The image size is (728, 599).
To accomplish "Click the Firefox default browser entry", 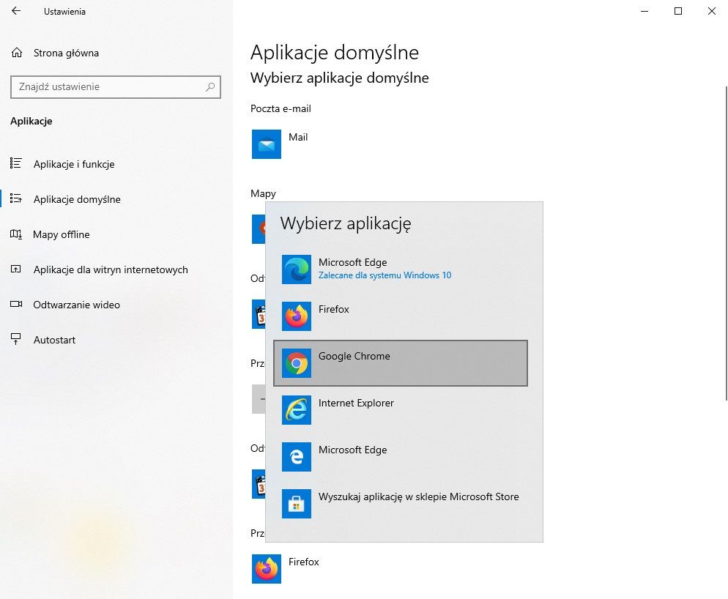I will 286,569.
